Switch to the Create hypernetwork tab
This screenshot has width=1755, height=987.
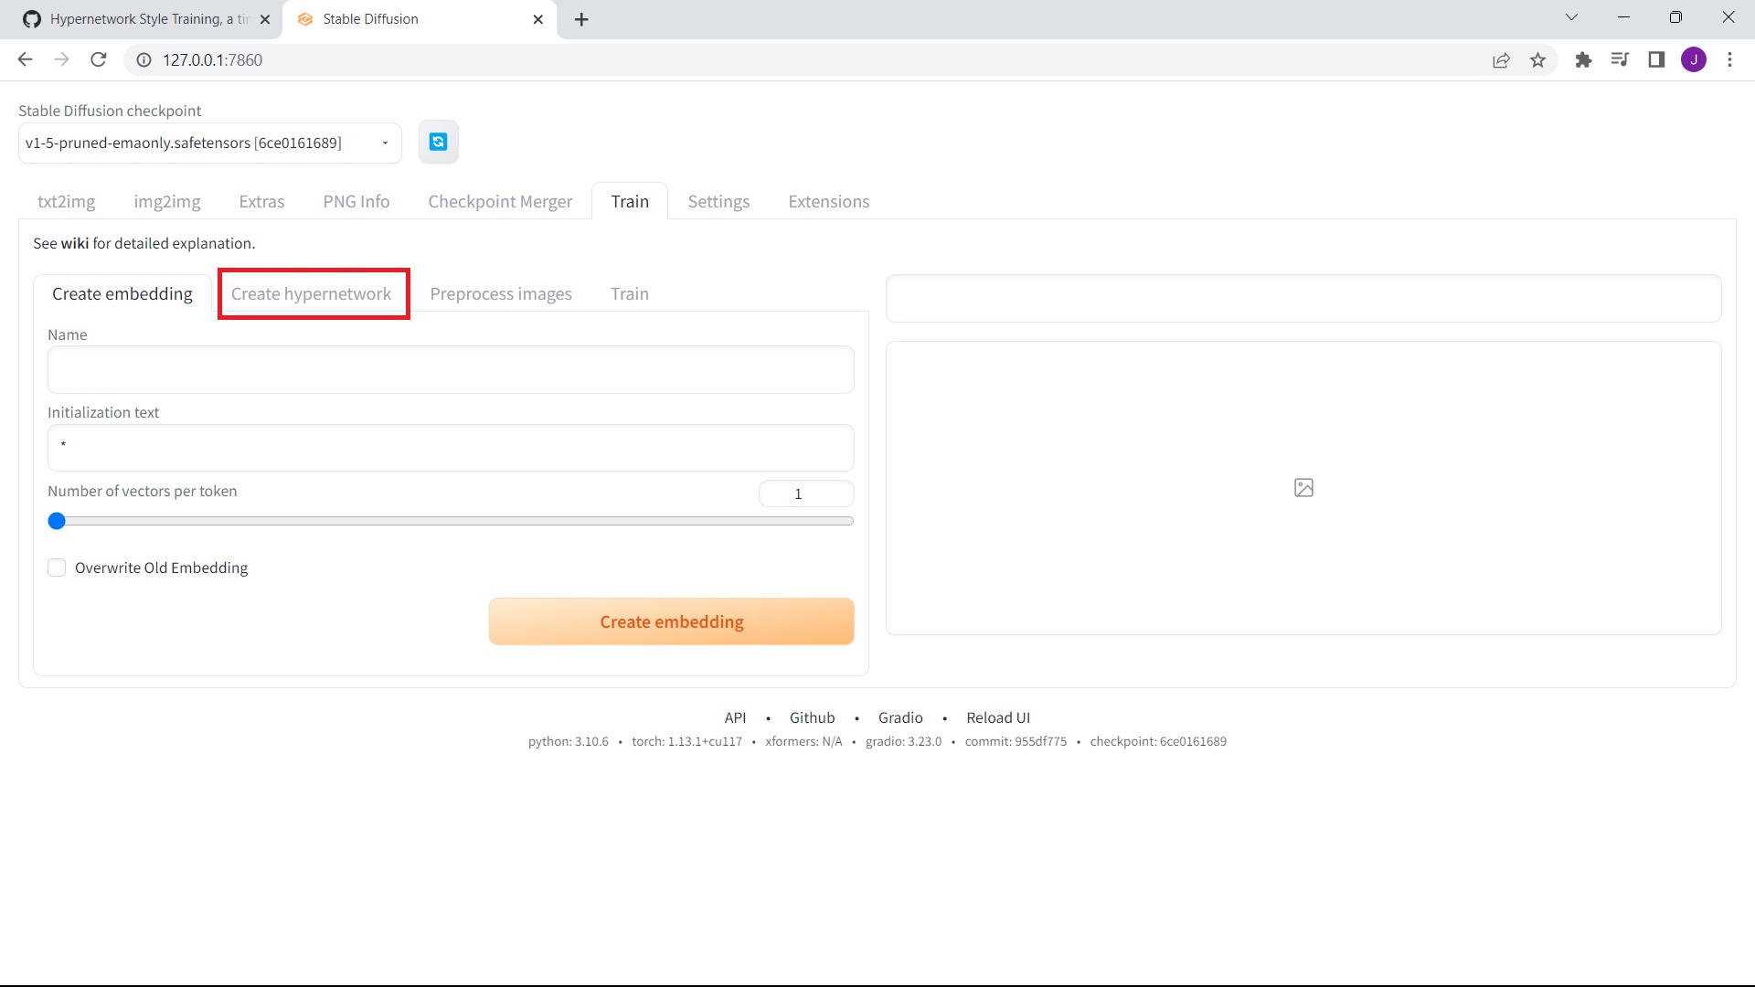(x=311, y=293)
